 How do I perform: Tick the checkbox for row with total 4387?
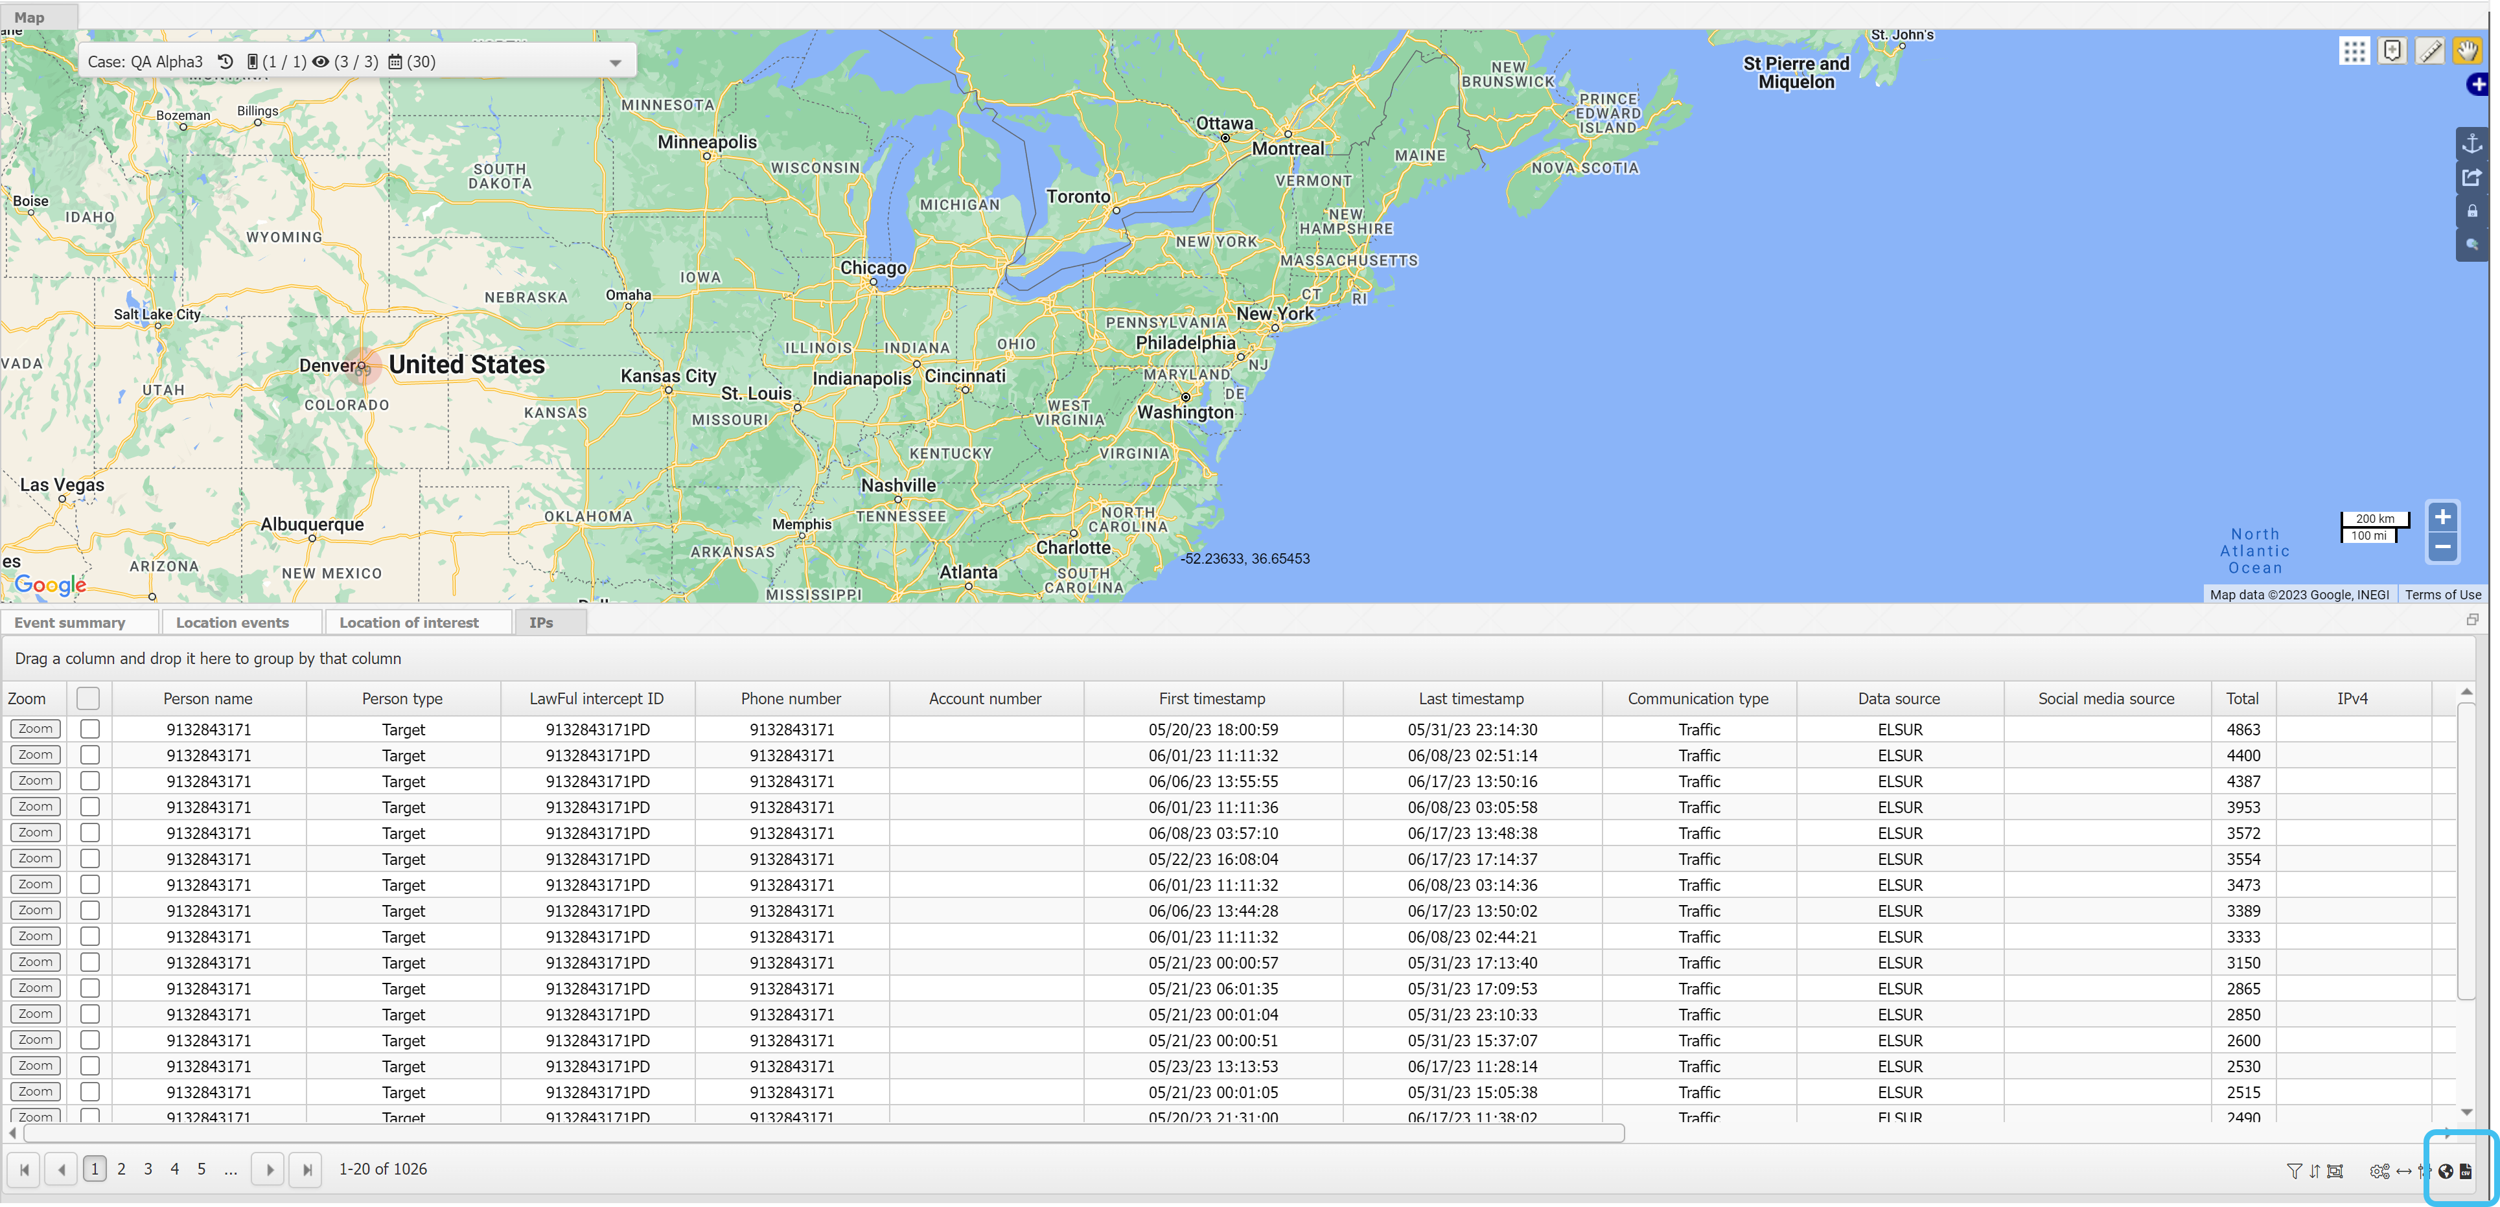89,781
